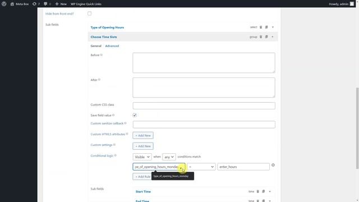Expand the Start Time field settings
Viewport: 359px width, 202px height.
(270, 191)
